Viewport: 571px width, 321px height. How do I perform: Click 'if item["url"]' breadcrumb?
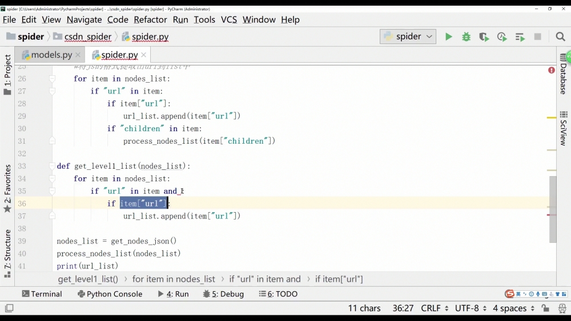tap(339, 279)
